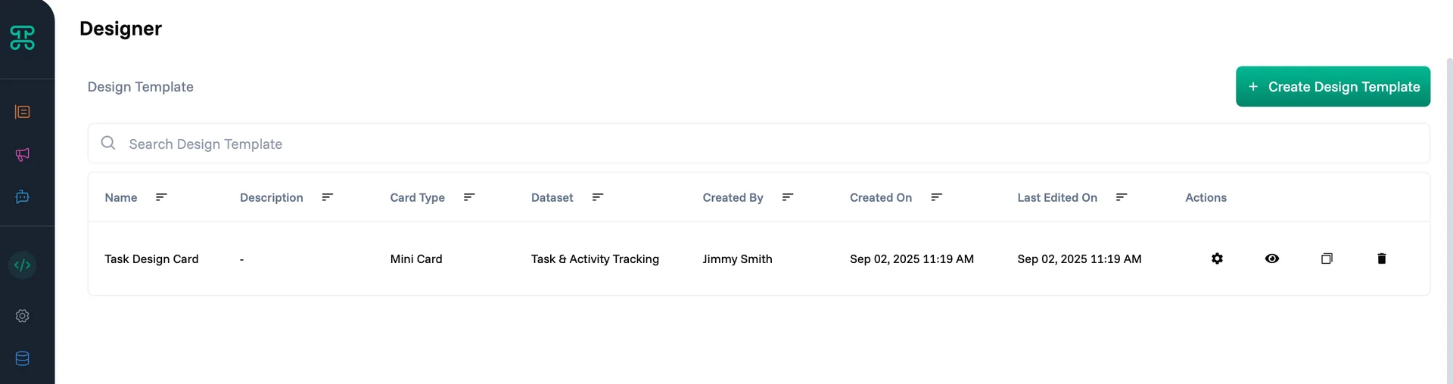The height and width of the screenshot is (384, 1453).
Task: Select the code Designer icon in sidebar
Action: [23, 265]
